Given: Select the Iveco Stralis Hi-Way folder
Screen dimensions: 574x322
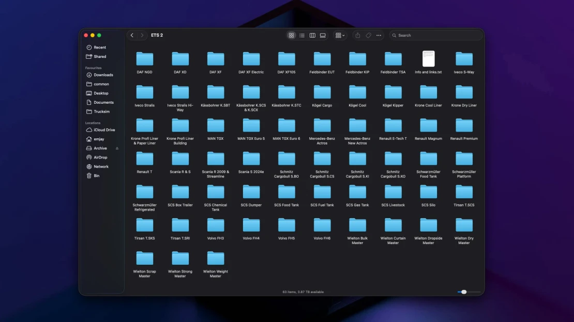Looking at the screenshot, I should [180, 92].
